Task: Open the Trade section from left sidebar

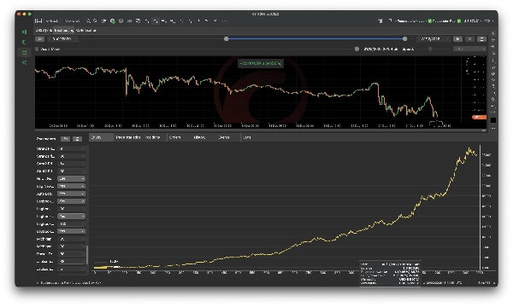Action: point(25,32)
